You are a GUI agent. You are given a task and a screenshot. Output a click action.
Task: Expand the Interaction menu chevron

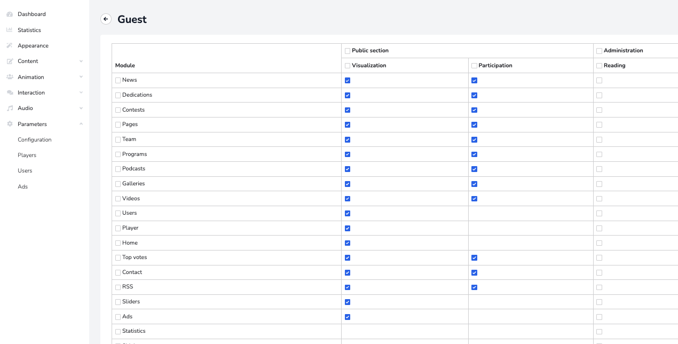click(x=81, y=92)
